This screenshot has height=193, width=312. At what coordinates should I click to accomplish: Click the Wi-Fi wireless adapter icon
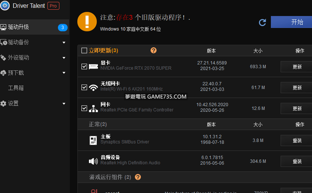[x=93, y=88]
